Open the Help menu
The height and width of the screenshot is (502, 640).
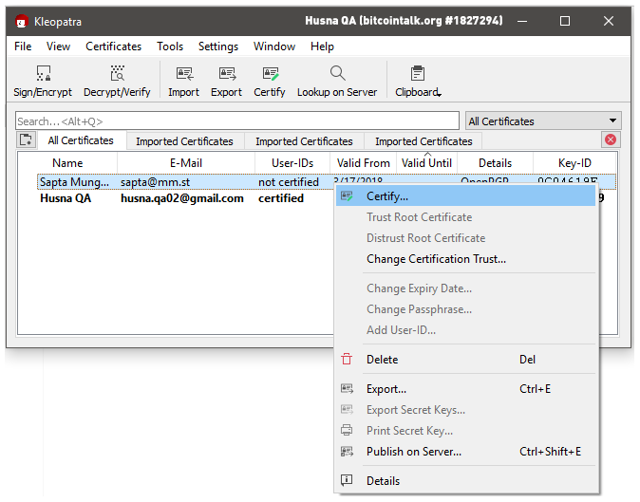coord(322,46)
